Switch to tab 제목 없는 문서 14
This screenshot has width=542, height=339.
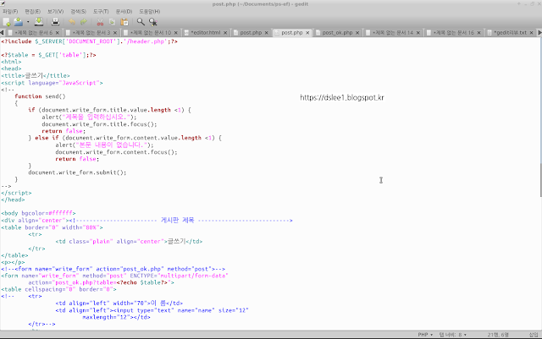[x=393, y=32]
